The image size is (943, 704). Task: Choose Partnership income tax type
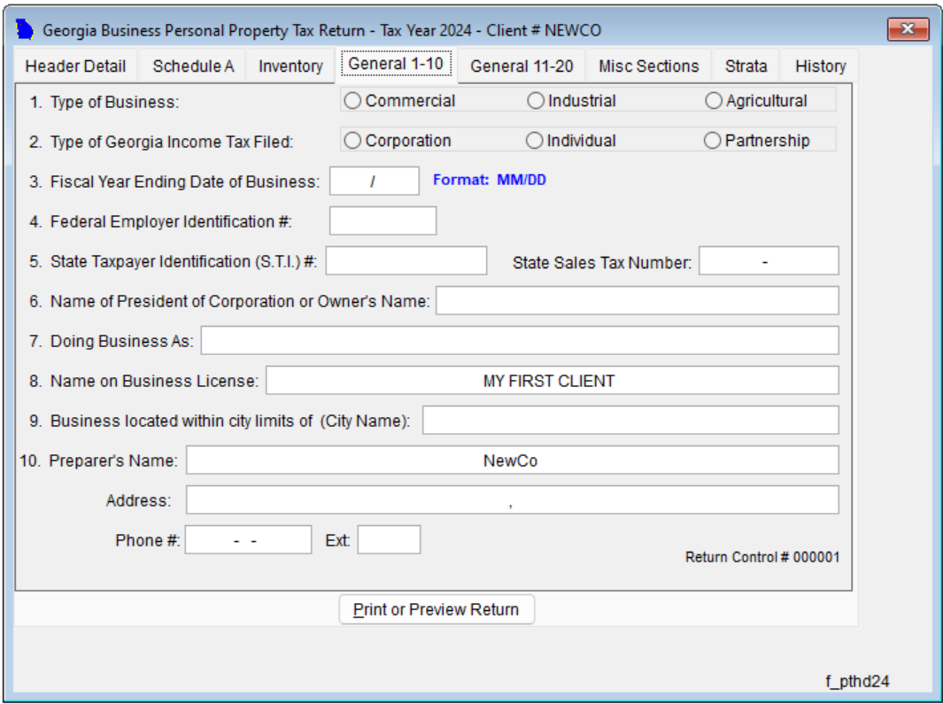coord(713,141)
